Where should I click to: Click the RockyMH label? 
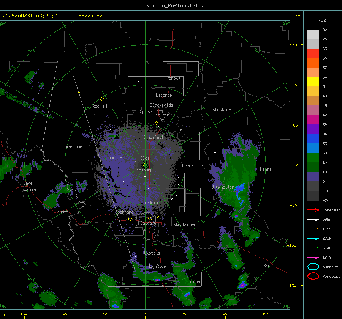tap(100, 106)
